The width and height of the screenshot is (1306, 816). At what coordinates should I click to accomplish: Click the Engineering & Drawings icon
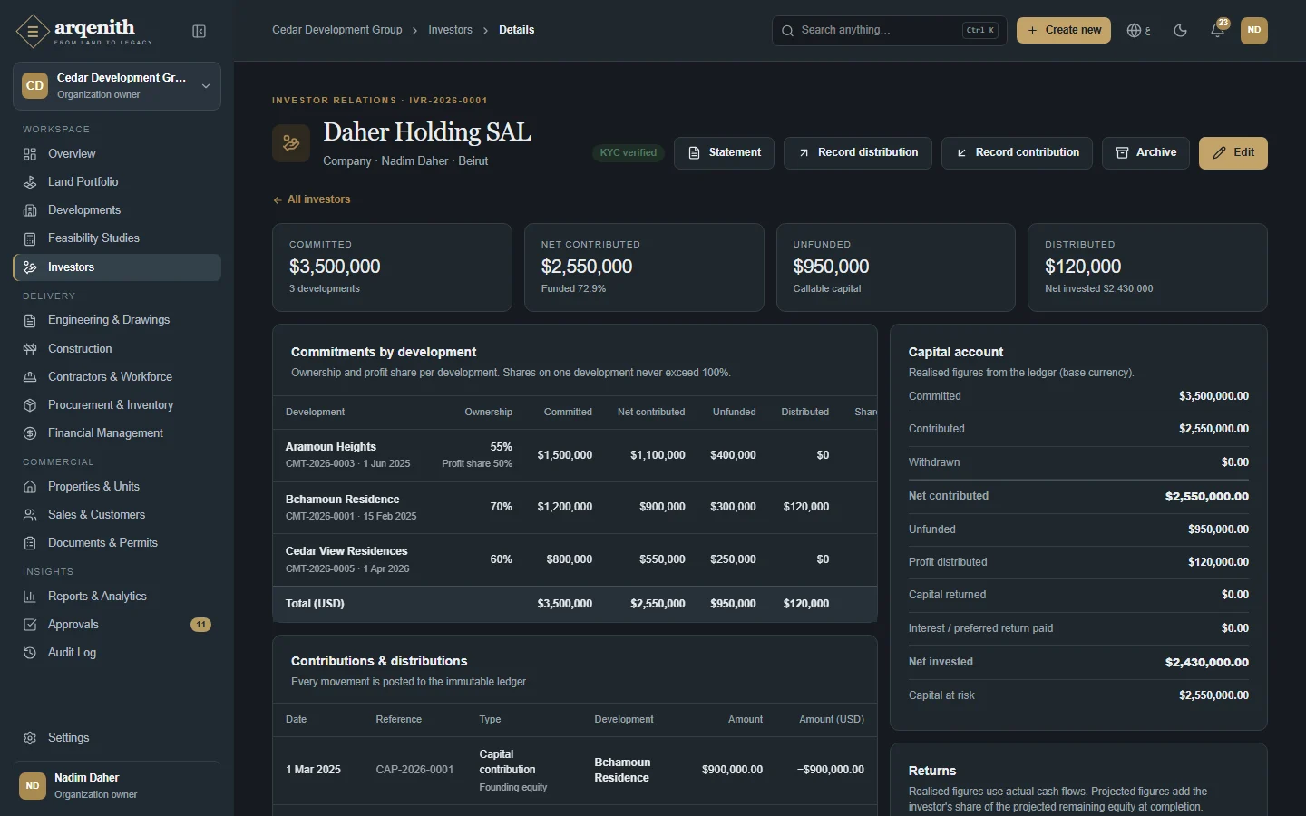click(x=30, y=320)
